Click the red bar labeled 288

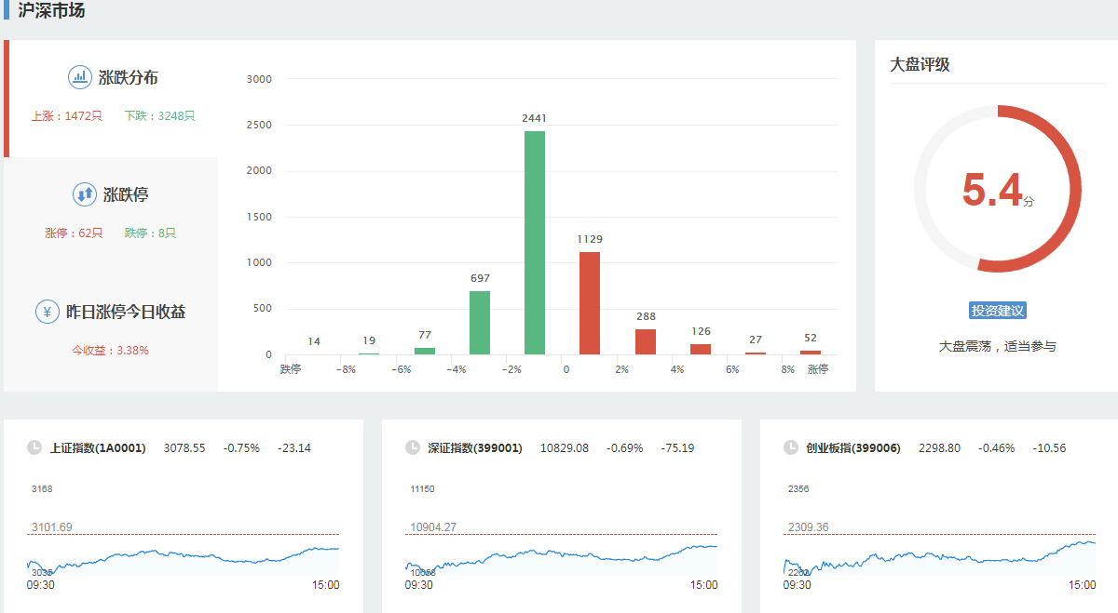(x=646, y=341)
